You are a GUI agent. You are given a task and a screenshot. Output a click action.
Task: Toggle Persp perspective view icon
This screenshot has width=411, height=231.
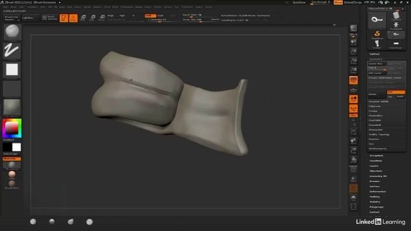[x=353, y=80]
